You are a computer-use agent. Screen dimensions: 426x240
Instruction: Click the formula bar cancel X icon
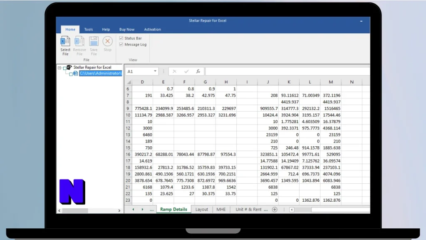pos(174,71)
